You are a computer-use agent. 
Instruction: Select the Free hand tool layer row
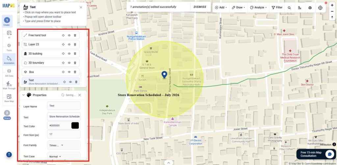click(50, 35)
